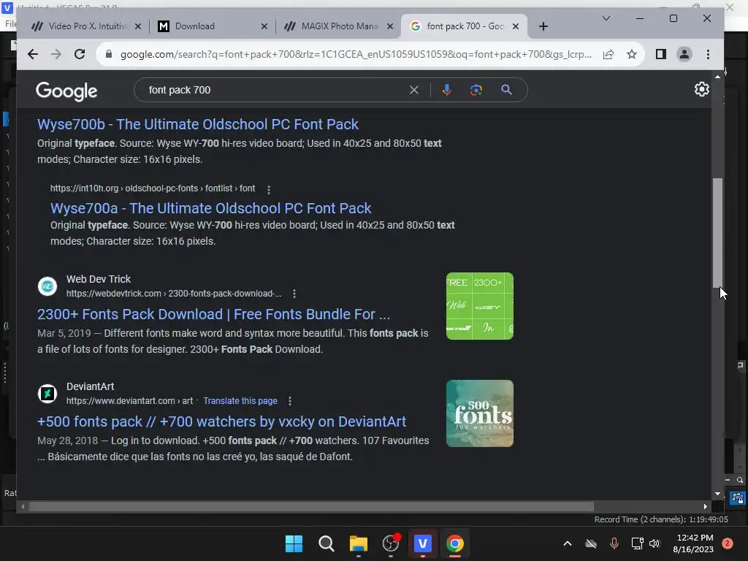Open the share this page icon
Screen dimensions: 748x561
[x=608, y=54]
